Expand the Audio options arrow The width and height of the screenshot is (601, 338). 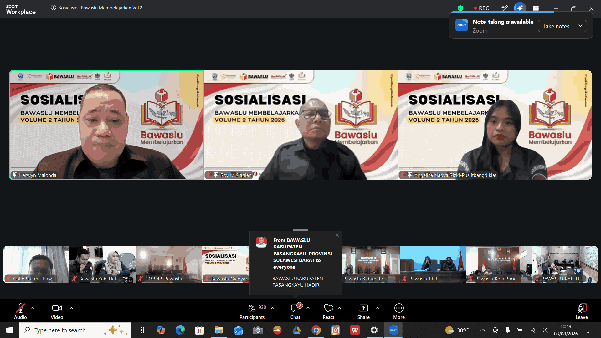33,308
